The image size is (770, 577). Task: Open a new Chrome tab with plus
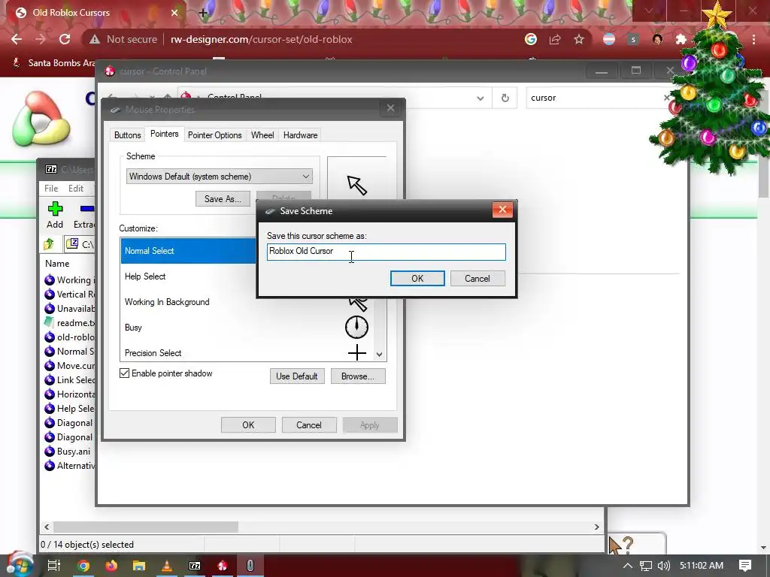pos(203,13)
